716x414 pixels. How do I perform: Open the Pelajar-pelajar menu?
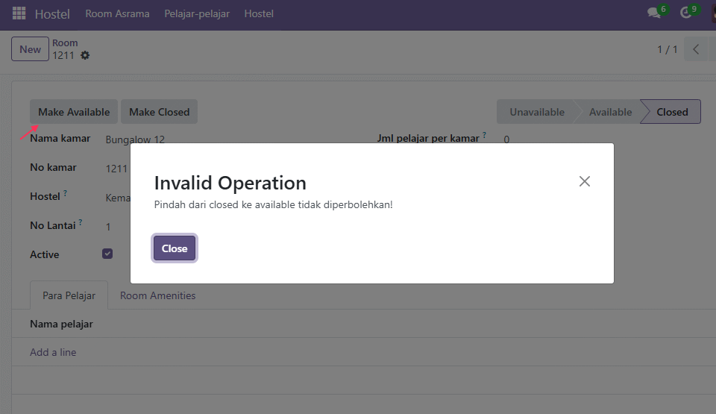[197, 13]
